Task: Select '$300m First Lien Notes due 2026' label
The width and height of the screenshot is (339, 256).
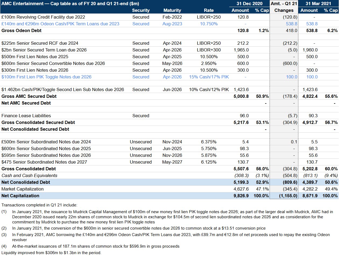Action: tap(35, 70)
